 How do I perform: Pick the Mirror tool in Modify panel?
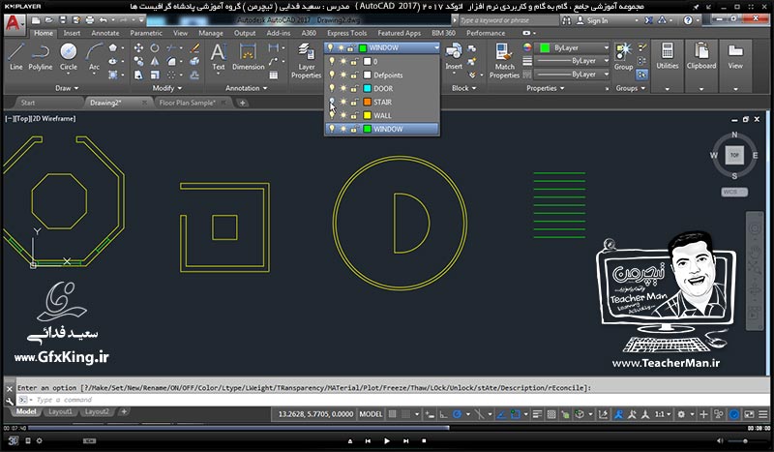point(155,61)
